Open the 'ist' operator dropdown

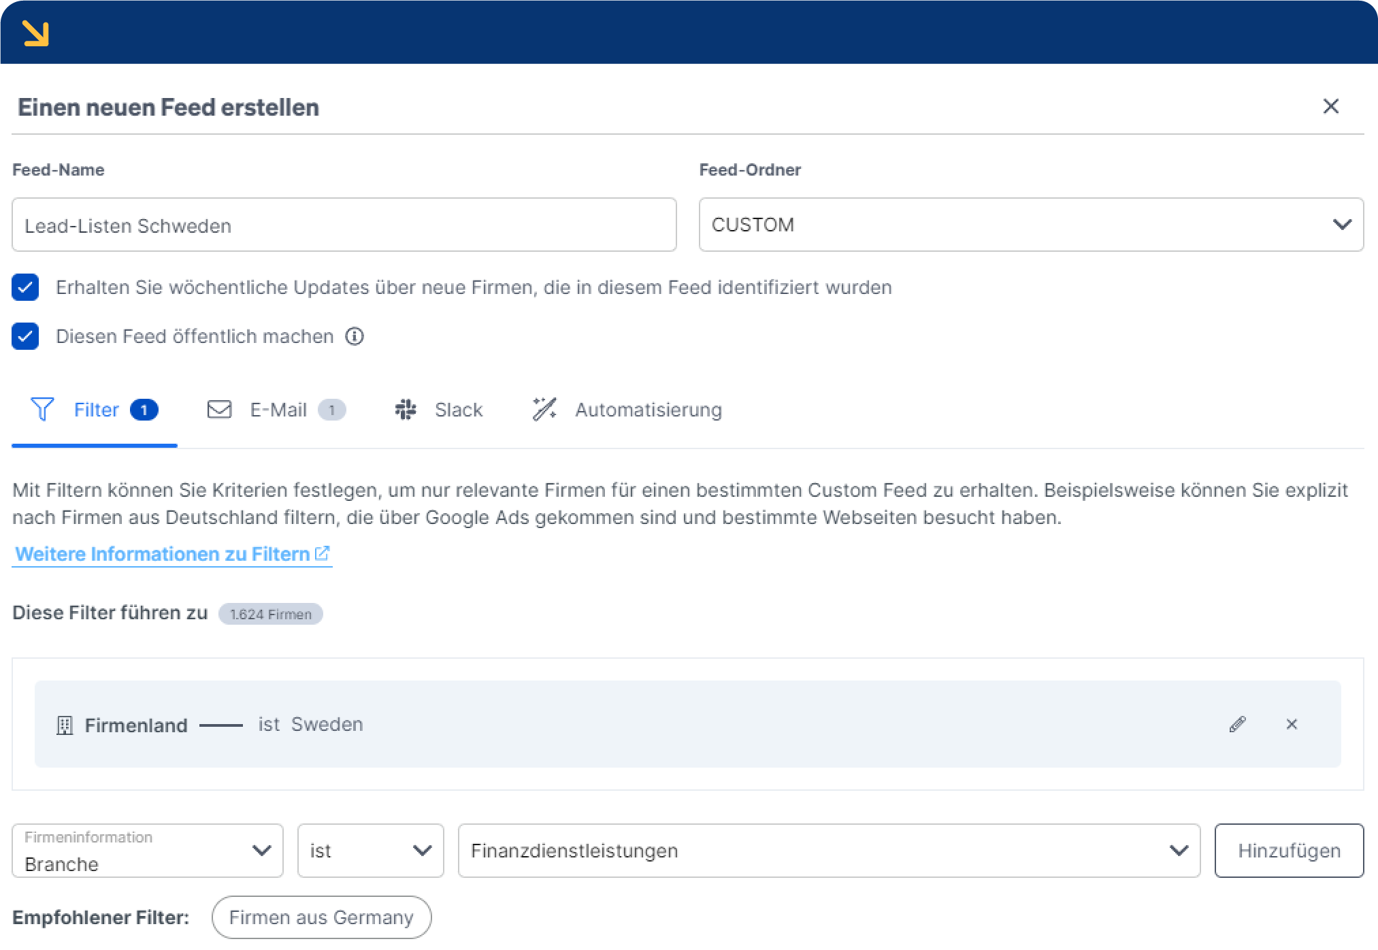click(x=370, y=851)
